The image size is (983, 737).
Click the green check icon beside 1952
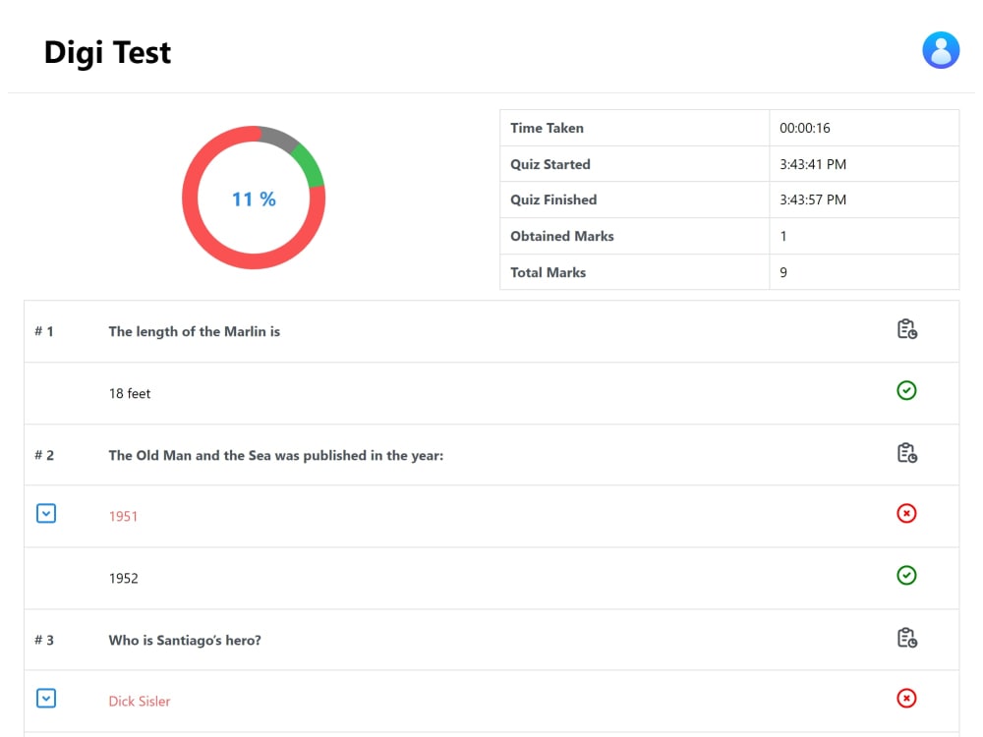click(906, 576)
